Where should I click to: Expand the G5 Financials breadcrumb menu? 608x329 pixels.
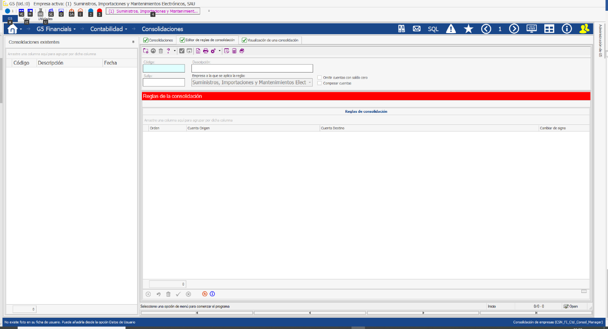(x=56, y=29)
